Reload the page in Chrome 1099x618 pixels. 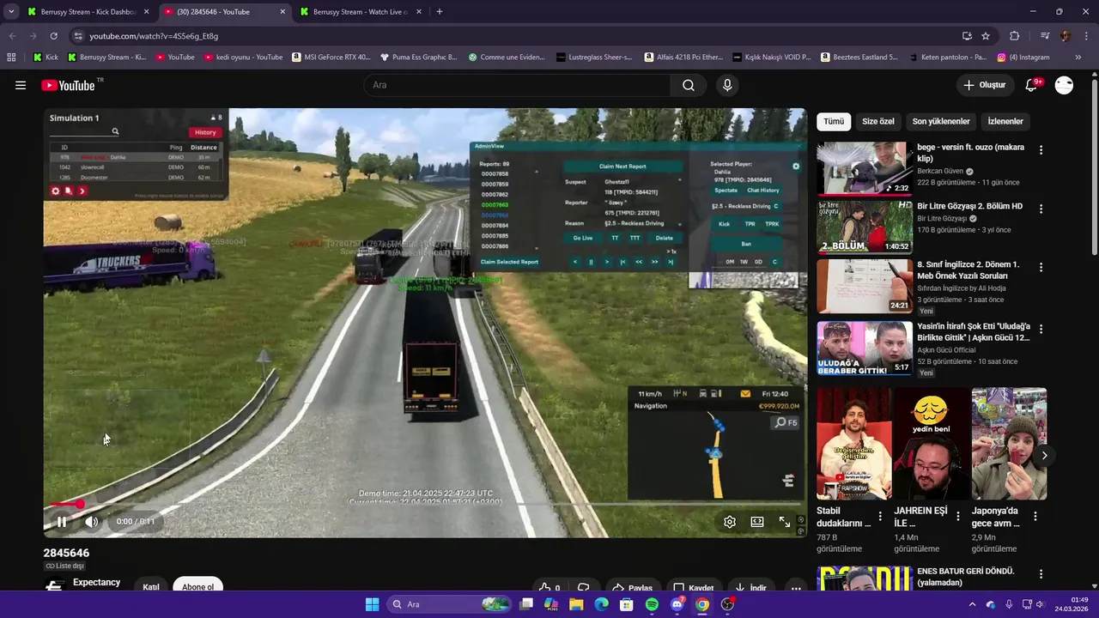tap(53, 36)
